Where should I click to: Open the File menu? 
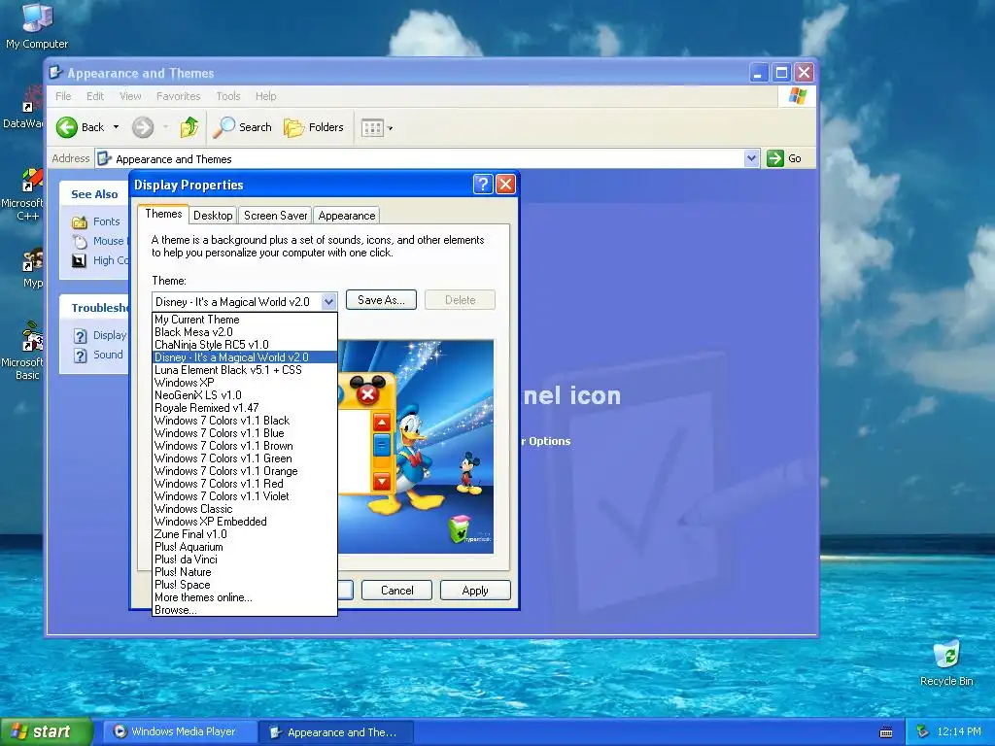point(63,96)
